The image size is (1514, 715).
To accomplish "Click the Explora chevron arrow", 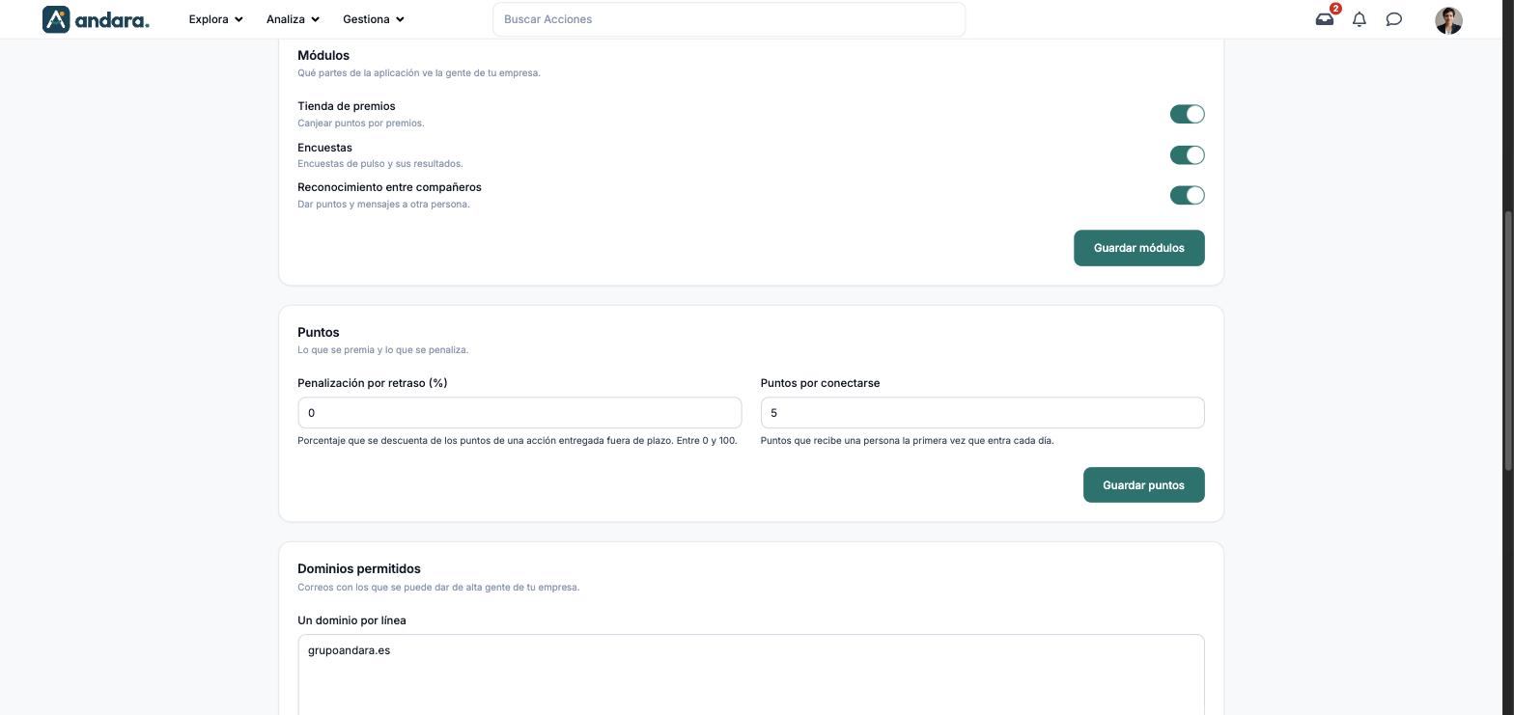I will [238, 19].
